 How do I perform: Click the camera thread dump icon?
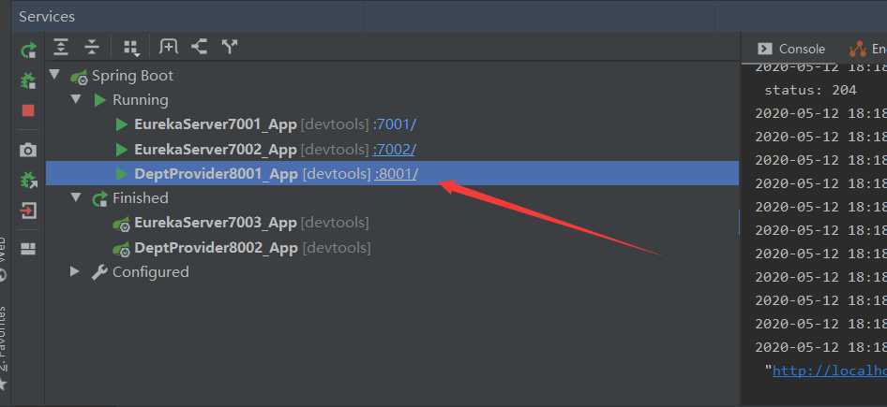(x=28, y=150)
